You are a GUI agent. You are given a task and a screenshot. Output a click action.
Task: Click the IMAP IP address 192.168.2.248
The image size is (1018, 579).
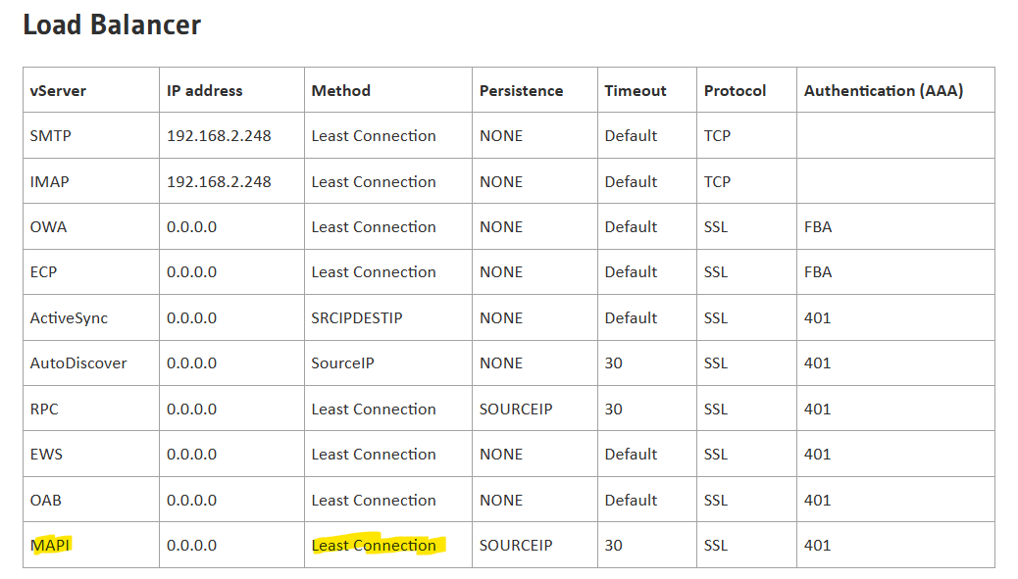(x=219, y=182)
